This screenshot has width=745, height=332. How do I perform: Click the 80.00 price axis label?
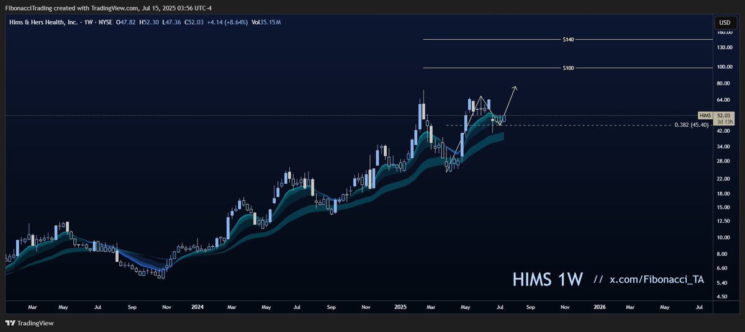723,84
